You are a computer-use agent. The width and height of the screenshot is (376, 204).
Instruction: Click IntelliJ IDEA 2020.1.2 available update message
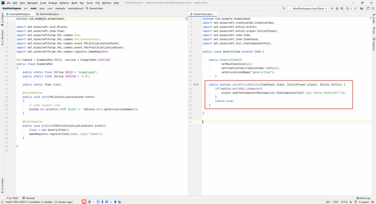tap(39, 202)
